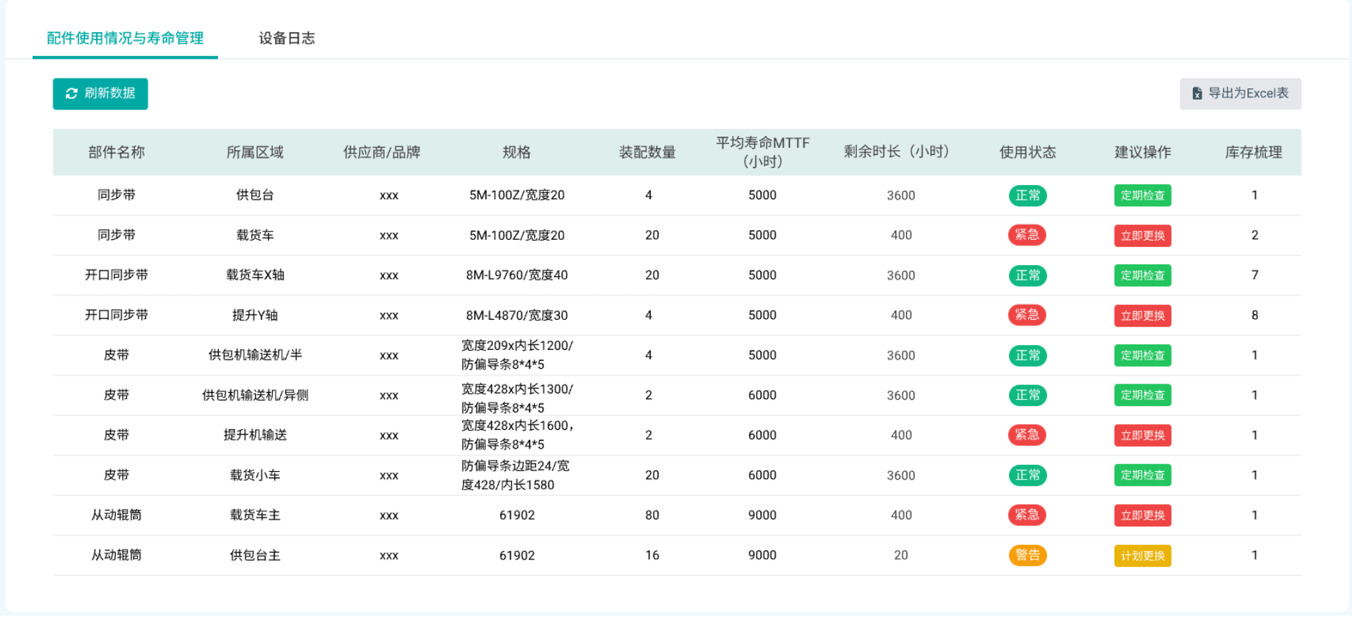Click 定期检查 for the 载货小车 row
The image size is (1352, 624).
pos(1142,475)
